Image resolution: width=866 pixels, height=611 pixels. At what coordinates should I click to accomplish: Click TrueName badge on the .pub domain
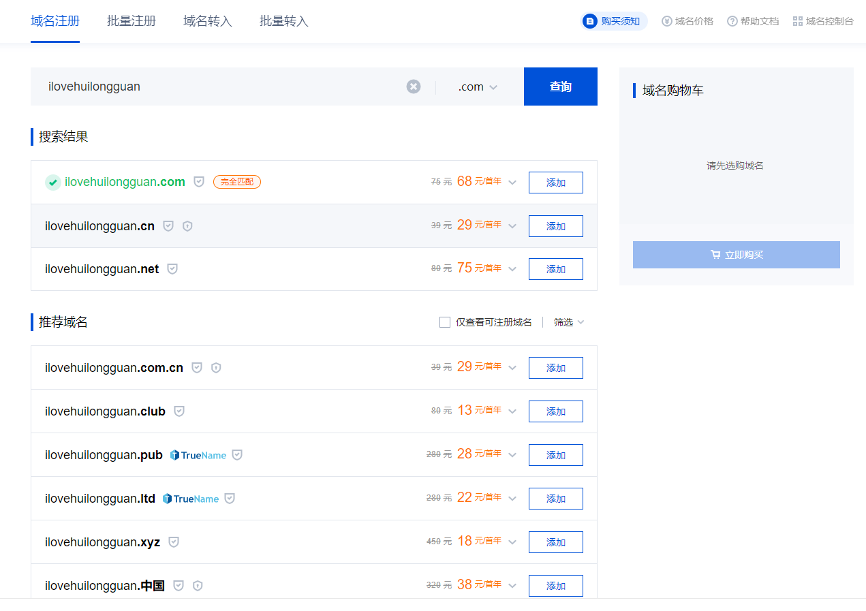(x=198, y=455)
